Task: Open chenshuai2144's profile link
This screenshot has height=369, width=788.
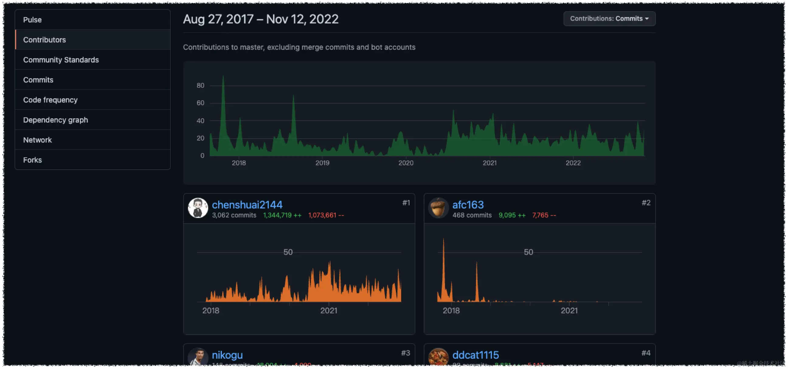Action: [247, 204]
